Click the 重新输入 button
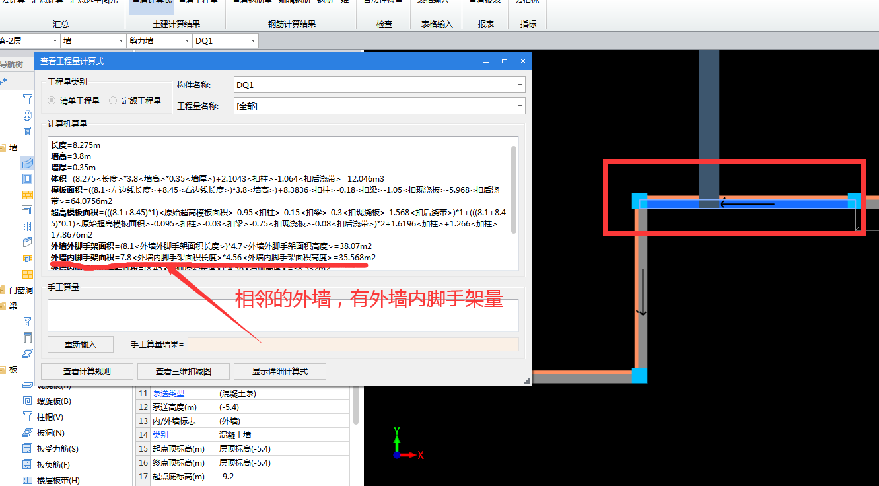The height and width of the screenshot is (486, 879). 81,344
